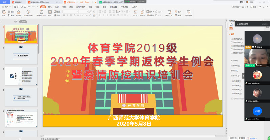Screen dimensions: 270x140
Task: Click the Apply to All (全部应用) button
Action: pos(233,138)
